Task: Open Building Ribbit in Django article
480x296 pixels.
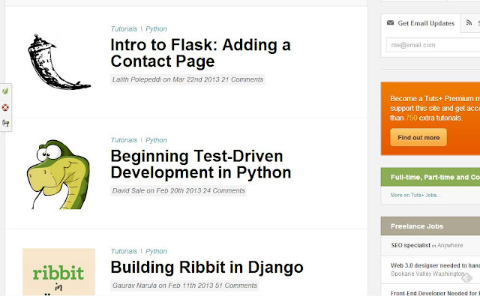Action: 207,268
